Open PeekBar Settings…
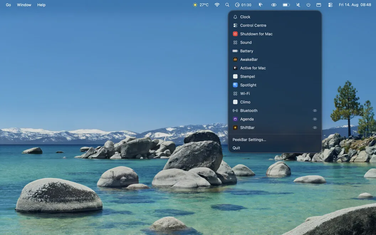The image size is (376, 235). (249, 140)
